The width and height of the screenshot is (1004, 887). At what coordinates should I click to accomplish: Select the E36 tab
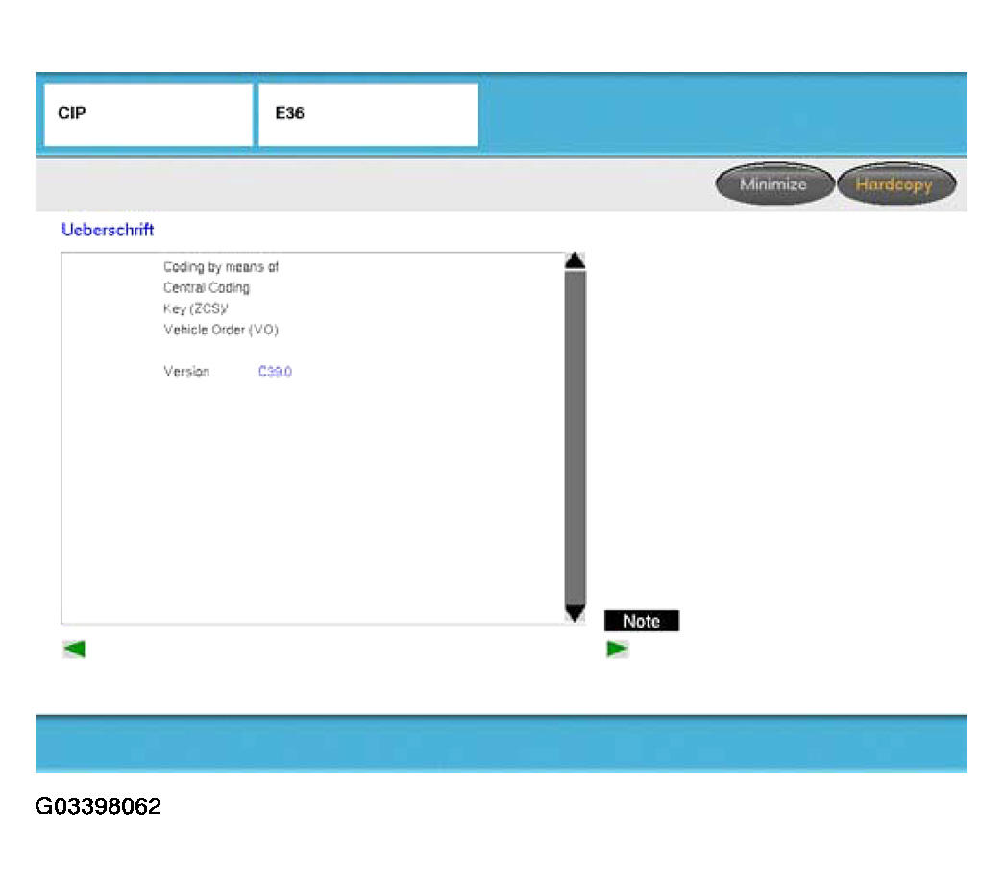coord(367,113)
